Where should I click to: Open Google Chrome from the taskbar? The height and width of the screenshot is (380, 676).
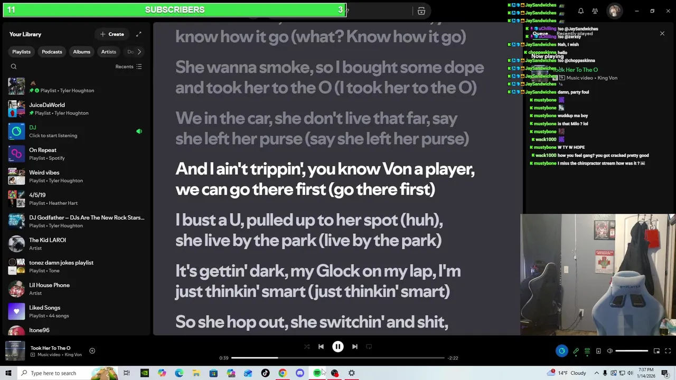[283, 373]
